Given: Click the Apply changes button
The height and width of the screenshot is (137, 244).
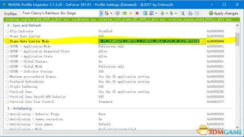Looking at the screenshot, I should point(223,13).
